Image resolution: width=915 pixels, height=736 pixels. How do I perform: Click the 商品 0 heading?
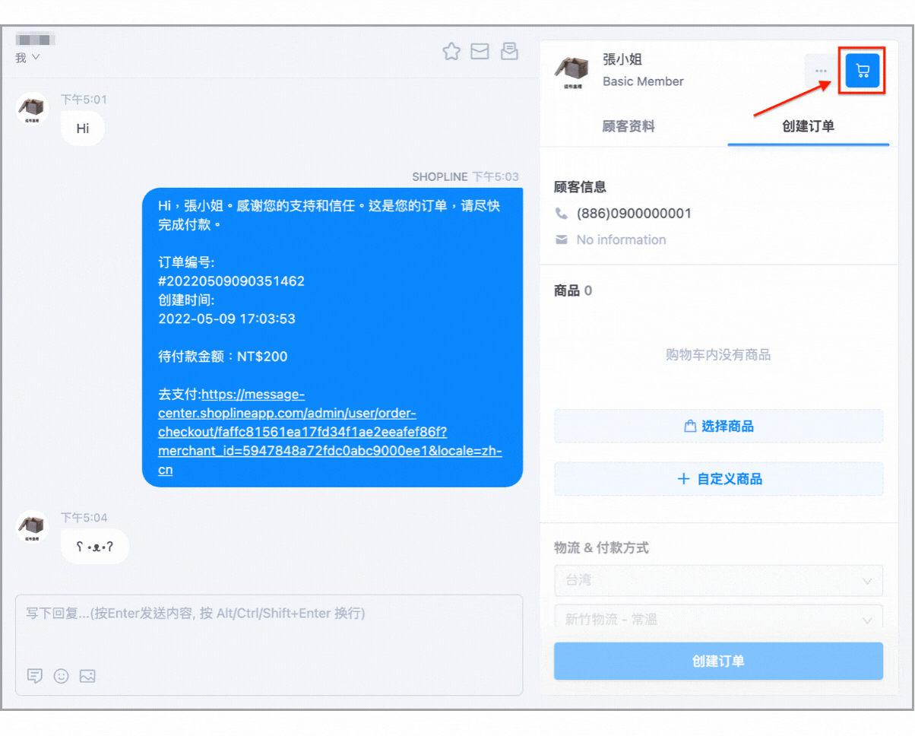[573, 290]
